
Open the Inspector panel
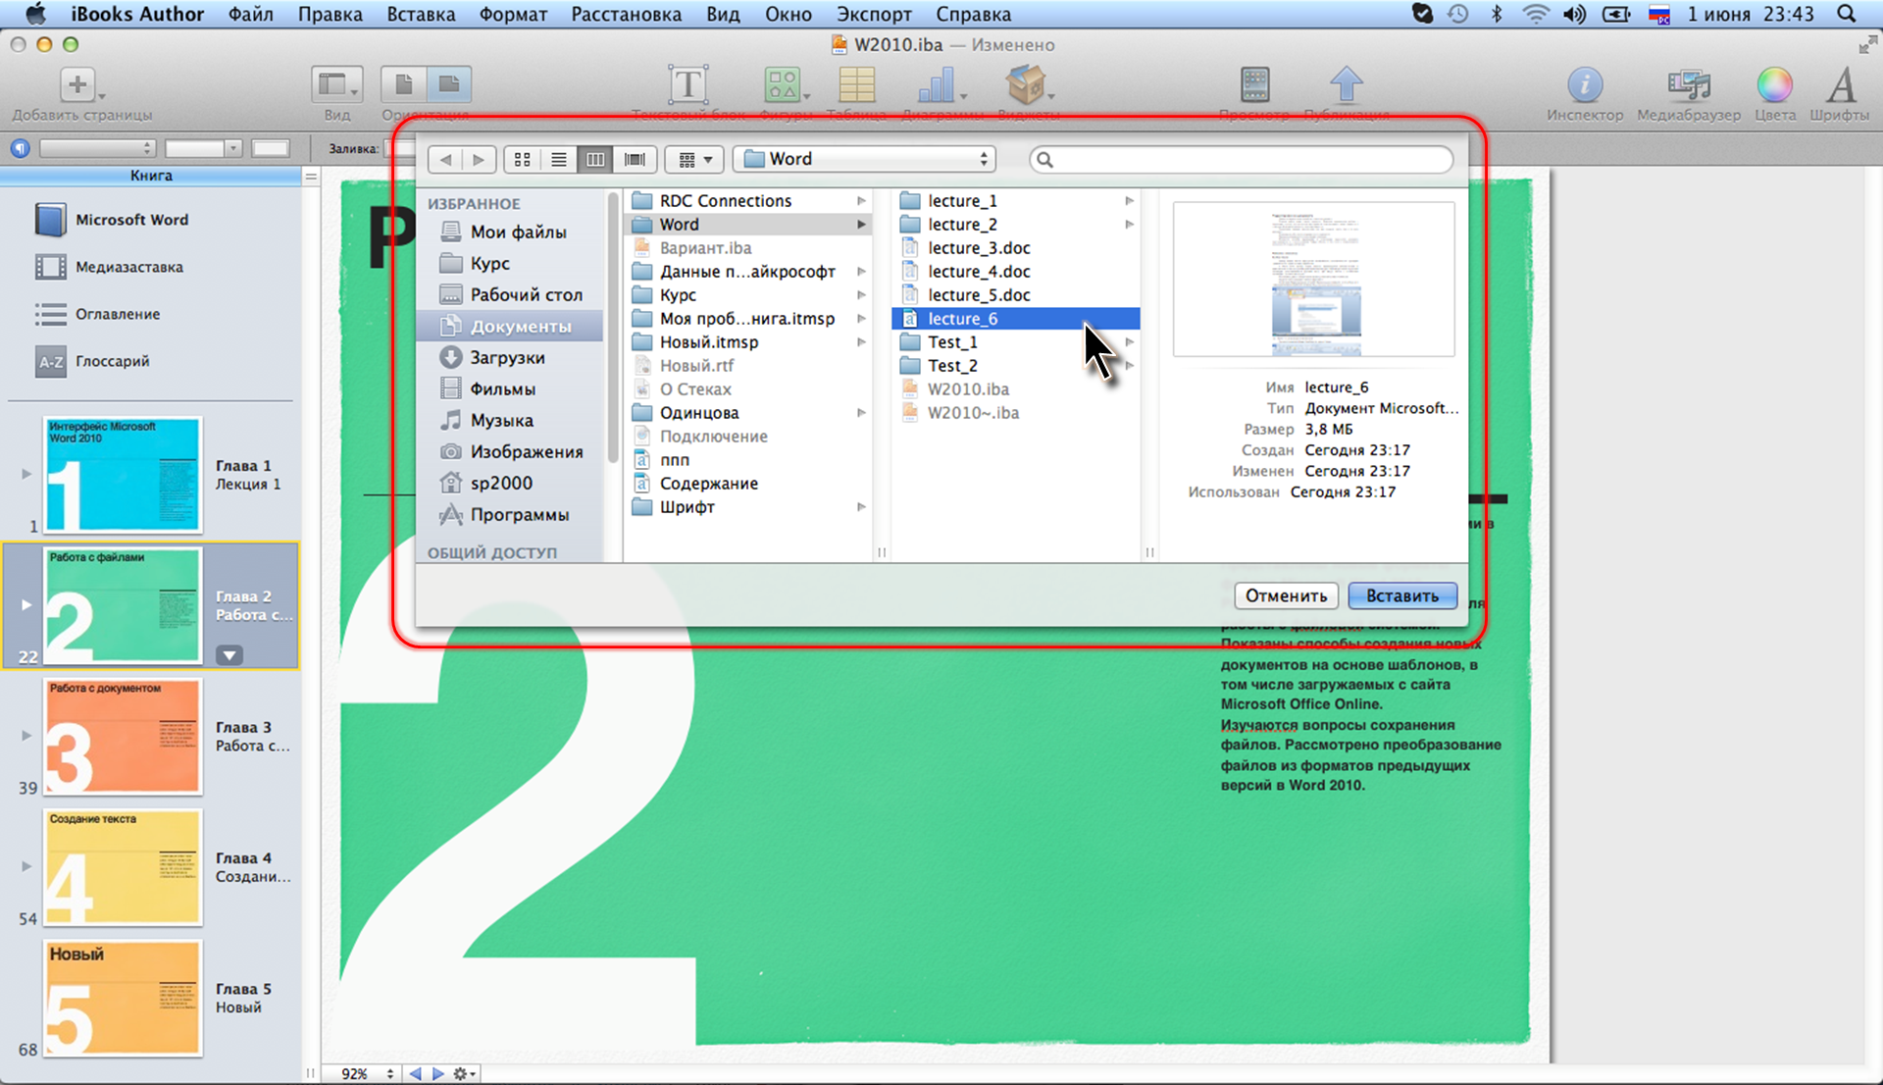tap(1585, 85)
